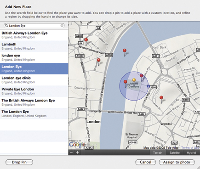The image size is (200, 169).
Task: Clear the London Eye search field text
Action: click(62, 26)
